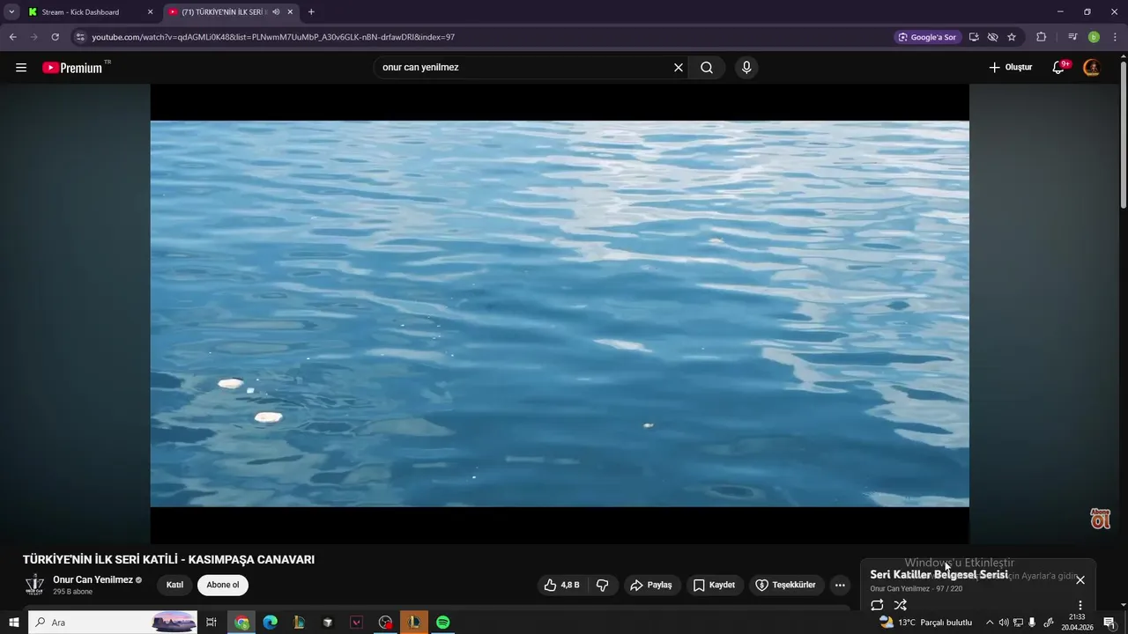
Task: Run search with the magnifier button
Action: click(x=707, y=68)
